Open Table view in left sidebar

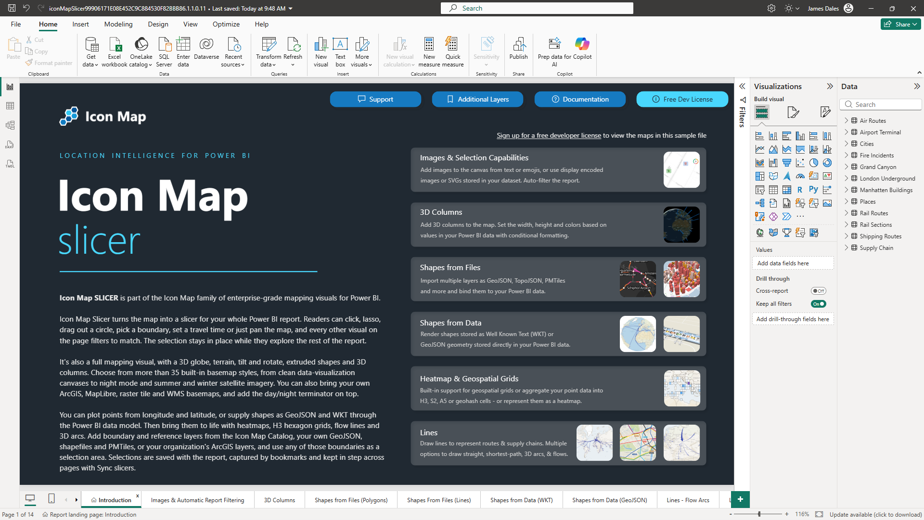10,106
